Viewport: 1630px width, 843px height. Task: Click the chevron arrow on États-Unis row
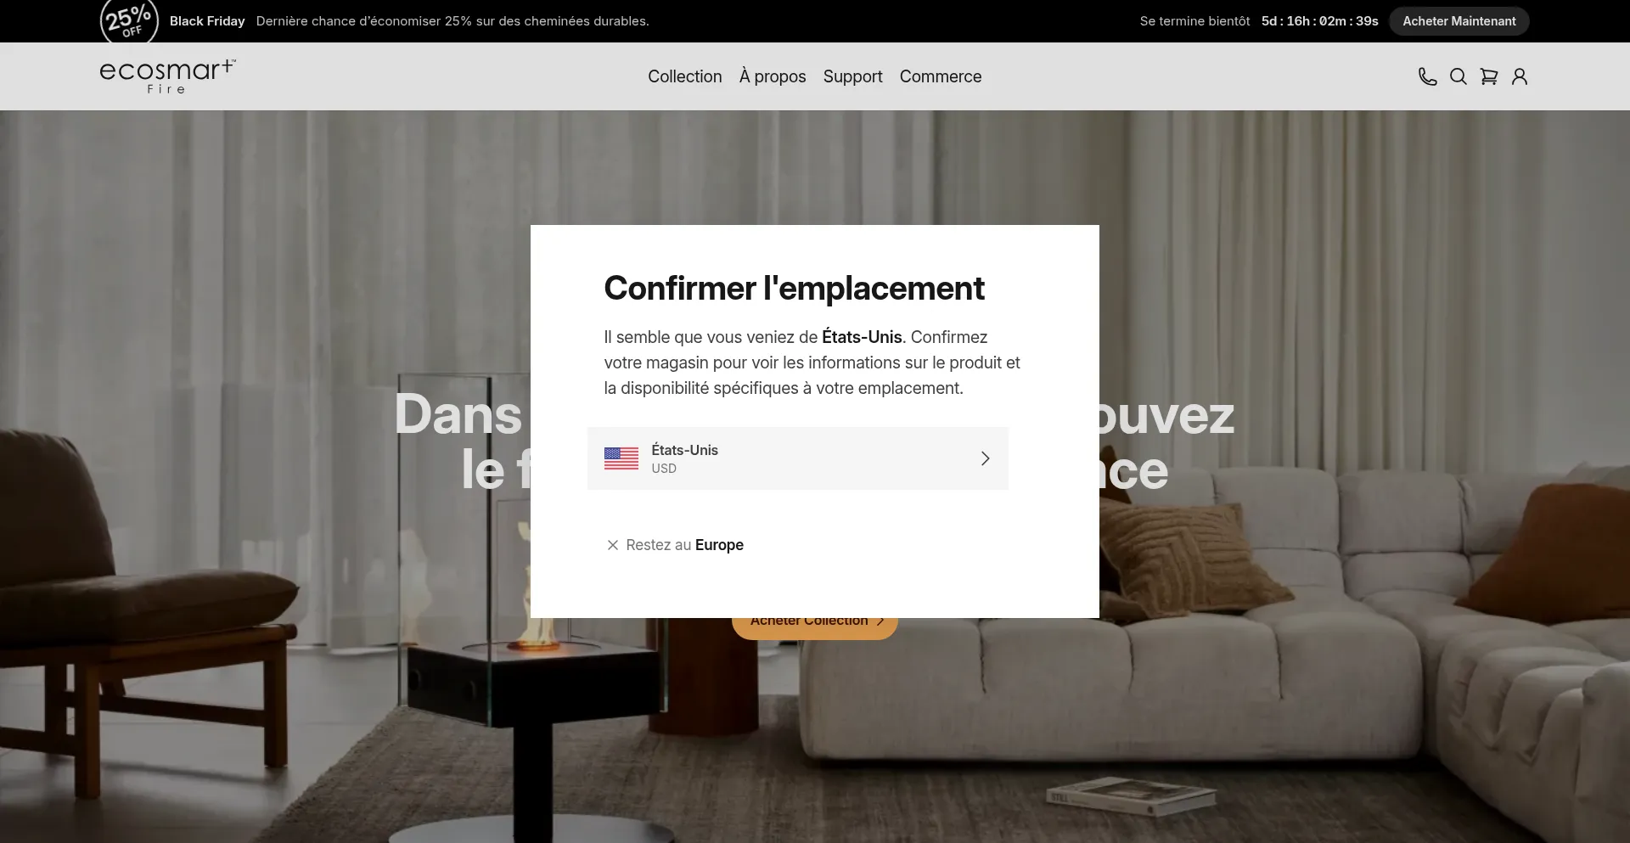click(985, 458)
